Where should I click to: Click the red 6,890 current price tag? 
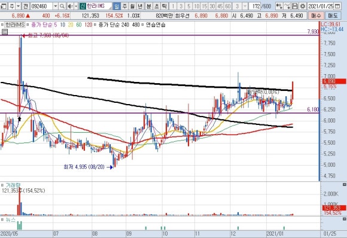pyautogui.click(x=334, y=81)
